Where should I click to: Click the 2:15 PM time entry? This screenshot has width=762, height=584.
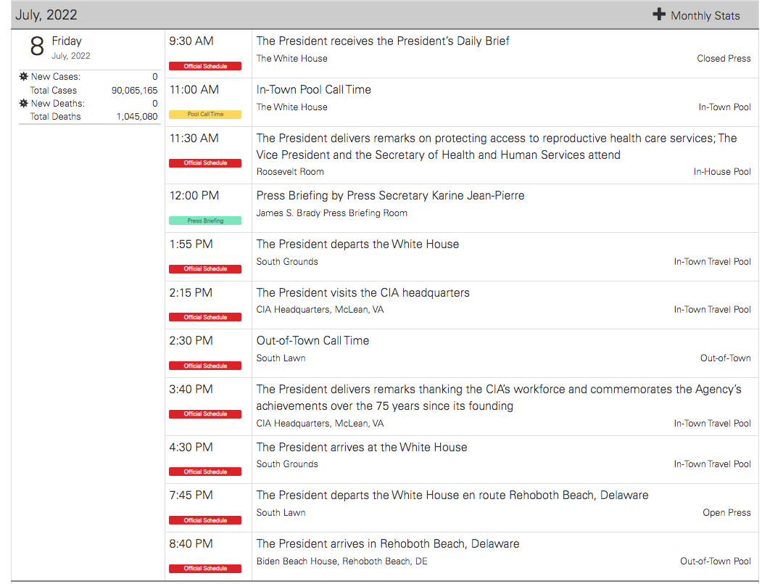[191, 293]
